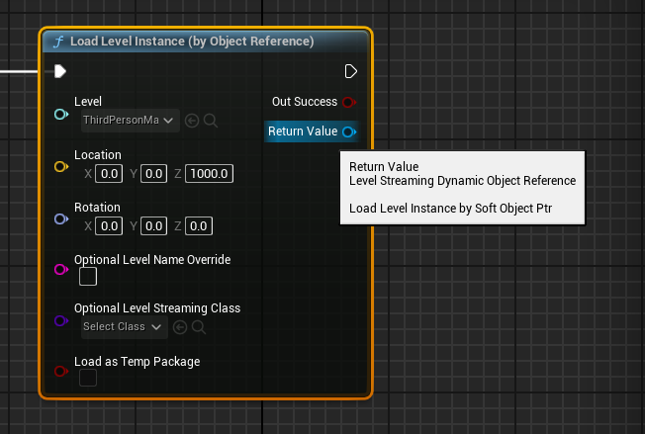Click the cyan Level input pin

60,115
